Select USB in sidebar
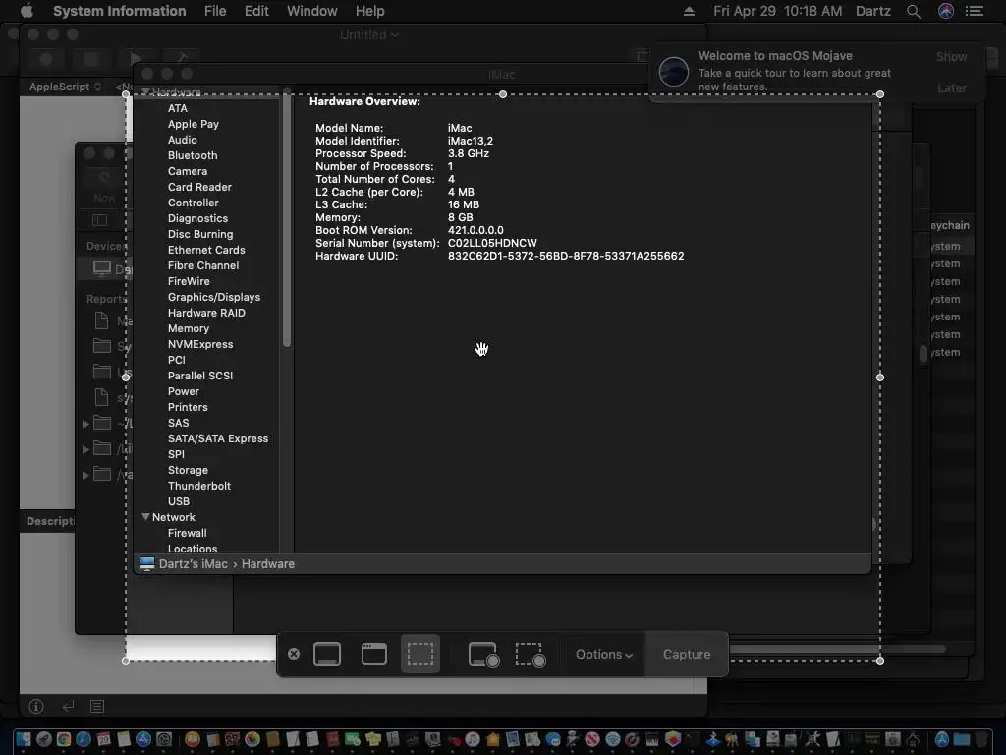1006x755 pixels. [179, 501]
